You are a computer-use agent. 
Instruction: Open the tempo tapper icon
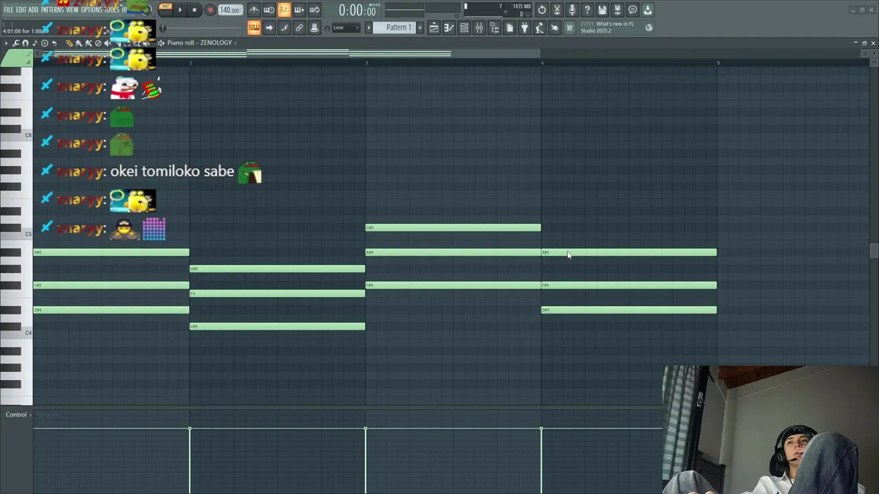tap(540, 27)
